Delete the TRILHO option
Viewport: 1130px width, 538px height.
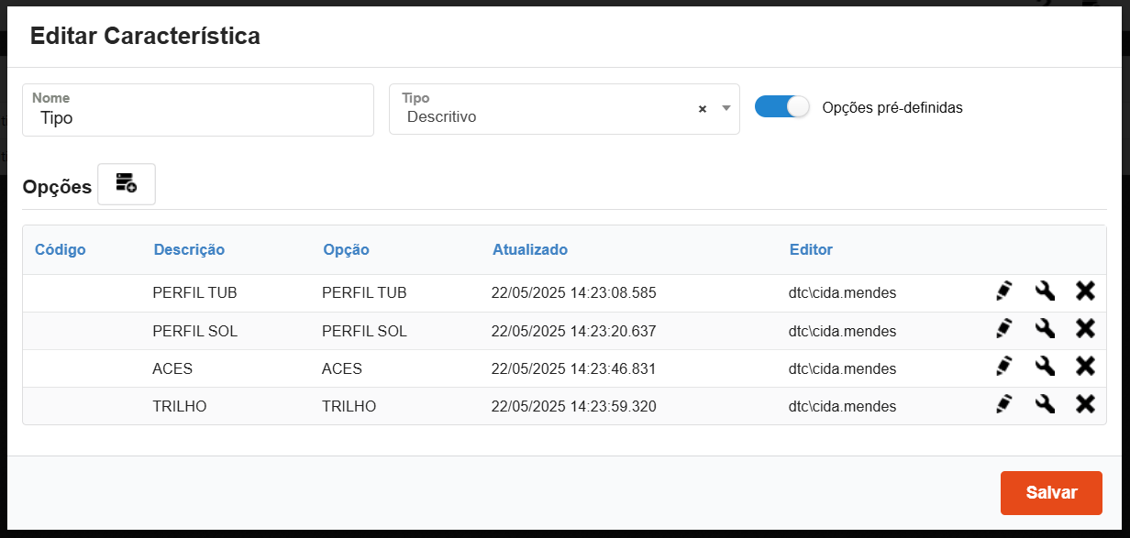click(1085, 404)
